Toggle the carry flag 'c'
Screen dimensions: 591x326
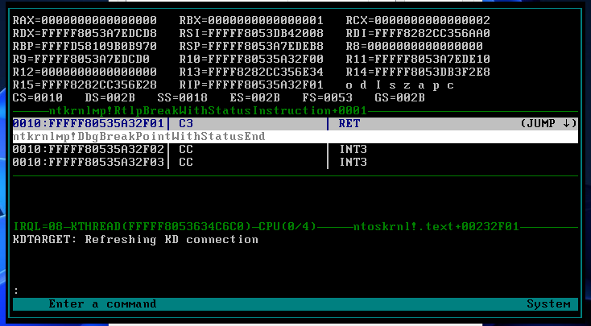pos(450,85)
